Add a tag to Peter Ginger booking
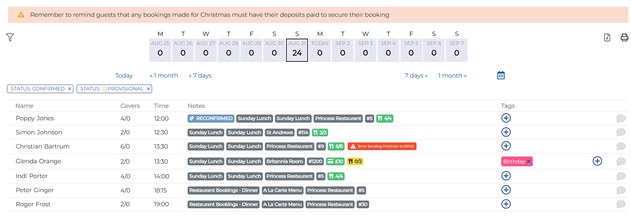This screenshot has height=217, width=631. 506,190
